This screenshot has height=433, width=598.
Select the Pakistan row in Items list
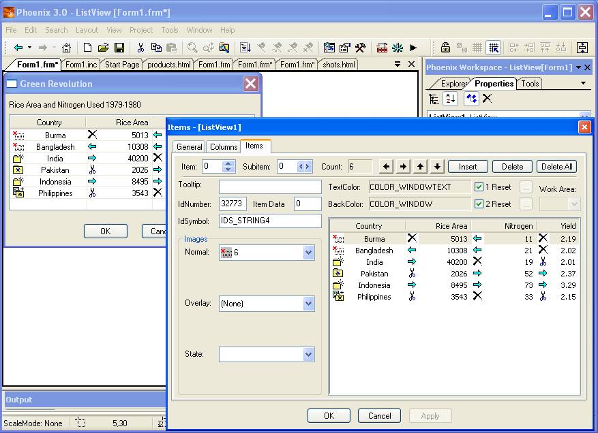[x=454, y=274]
